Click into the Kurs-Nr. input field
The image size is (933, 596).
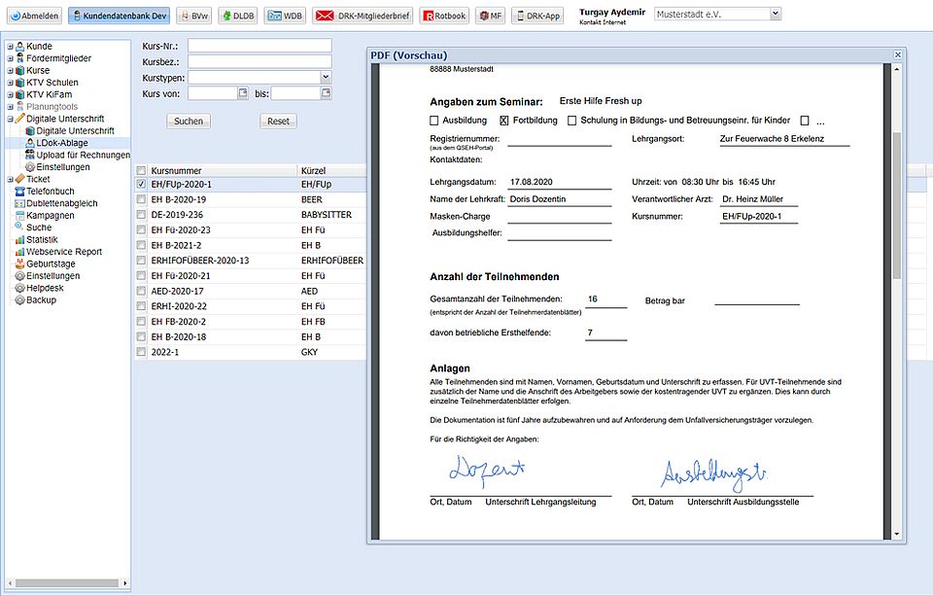(259, 46)
